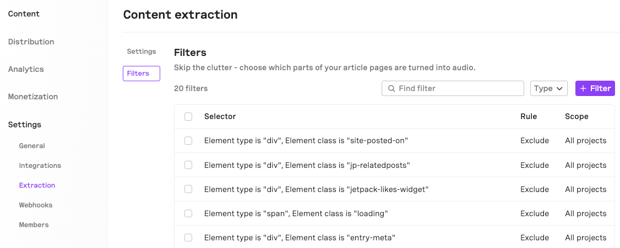The image size is (620, 248).
Task: Open the Webhooks settings page
Action: [36, 205]
